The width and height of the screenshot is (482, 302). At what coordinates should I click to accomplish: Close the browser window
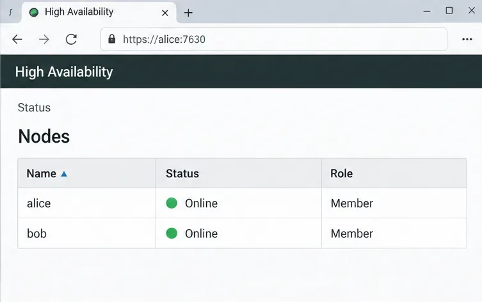click(472, 10)
